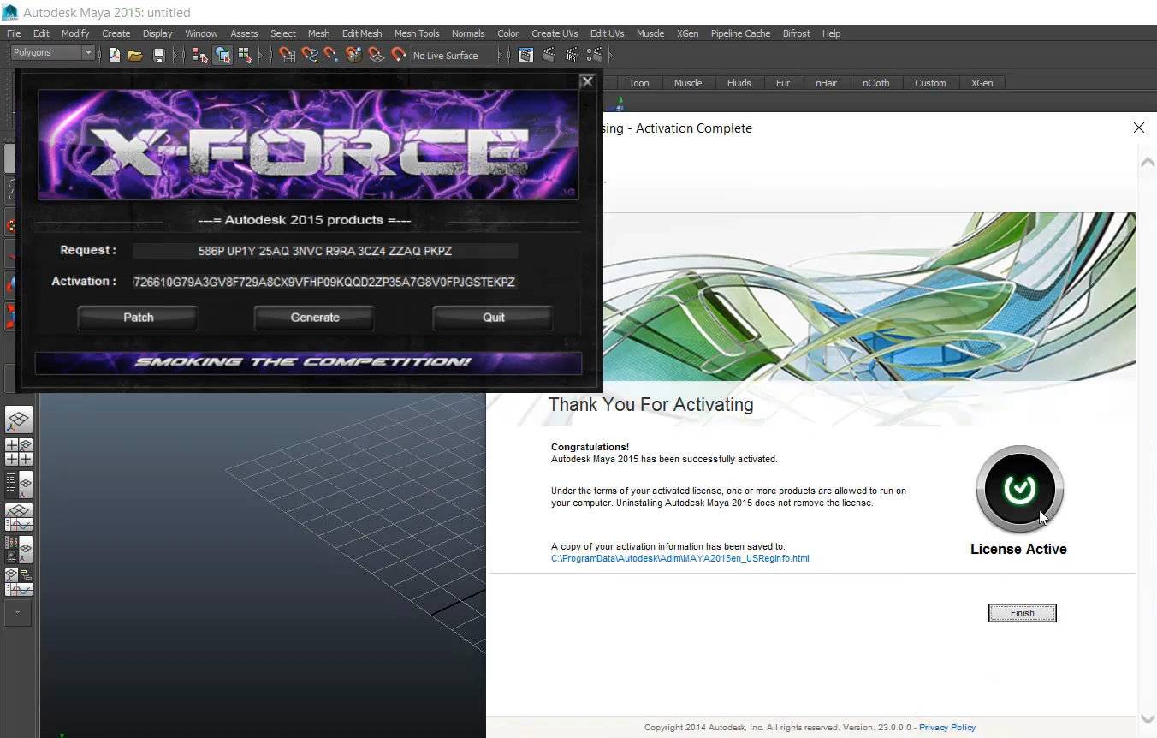This screenshot has height=738, width=1157.
Task: Open the Polygons menu set dropdown
Action: [52, 53]
